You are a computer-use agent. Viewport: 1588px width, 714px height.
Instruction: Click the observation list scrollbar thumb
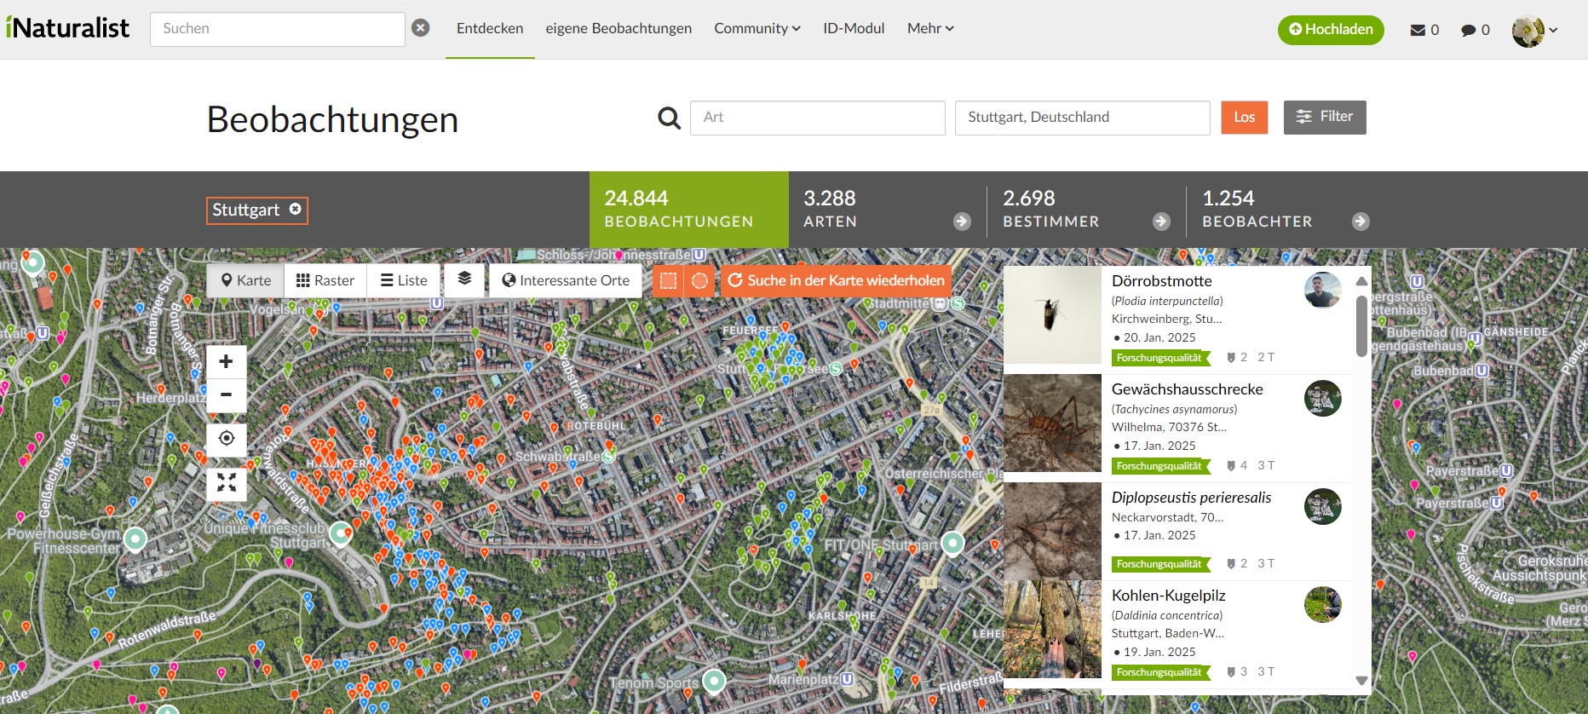1361,326
